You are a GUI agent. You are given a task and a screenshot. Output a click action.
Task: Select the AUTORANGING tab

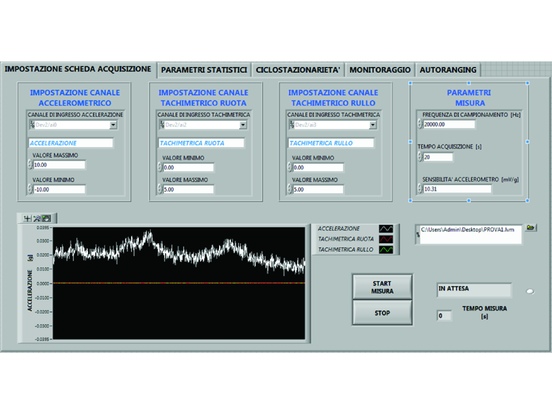(448, 70)
